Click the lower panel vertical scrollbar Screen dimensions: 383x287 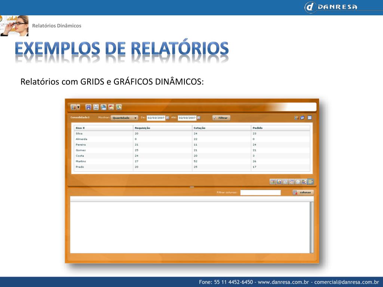(312, 227)
